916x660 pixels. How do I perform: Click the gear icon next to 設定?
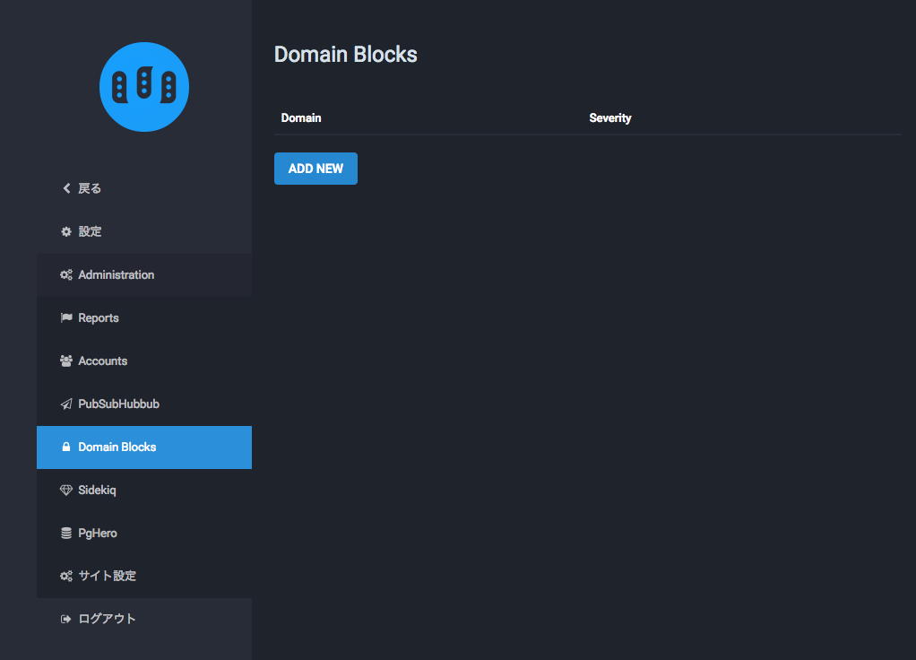(66, 231)
